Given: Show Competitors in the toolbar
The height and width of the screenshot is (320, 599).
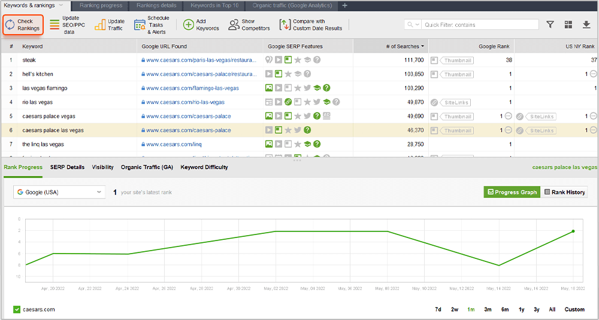Looking at the screenshot, I should point(249,25).
